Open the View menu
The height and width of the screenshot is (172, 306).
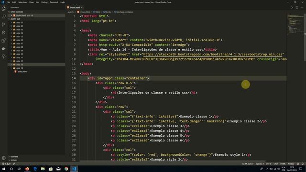(31, 2)
